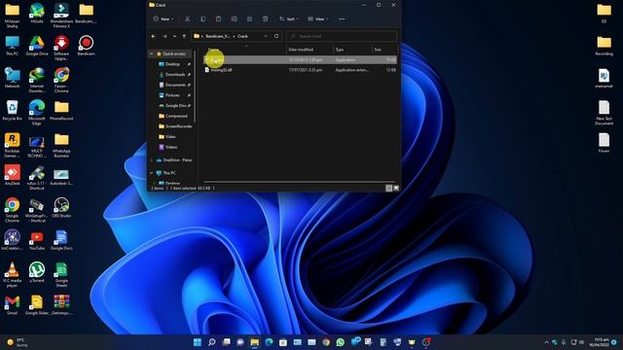Select the Recording folder on desktop

click(604, 46)
